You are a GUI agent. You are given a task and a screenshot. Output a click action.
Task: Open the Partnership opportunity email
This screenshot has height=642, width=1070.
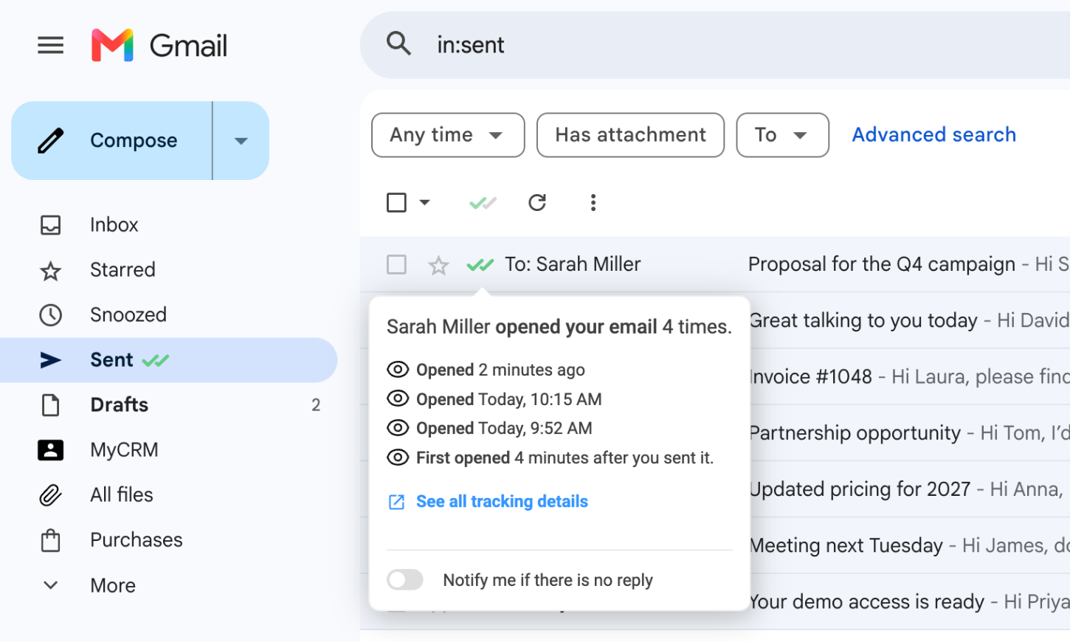[855, 432]
